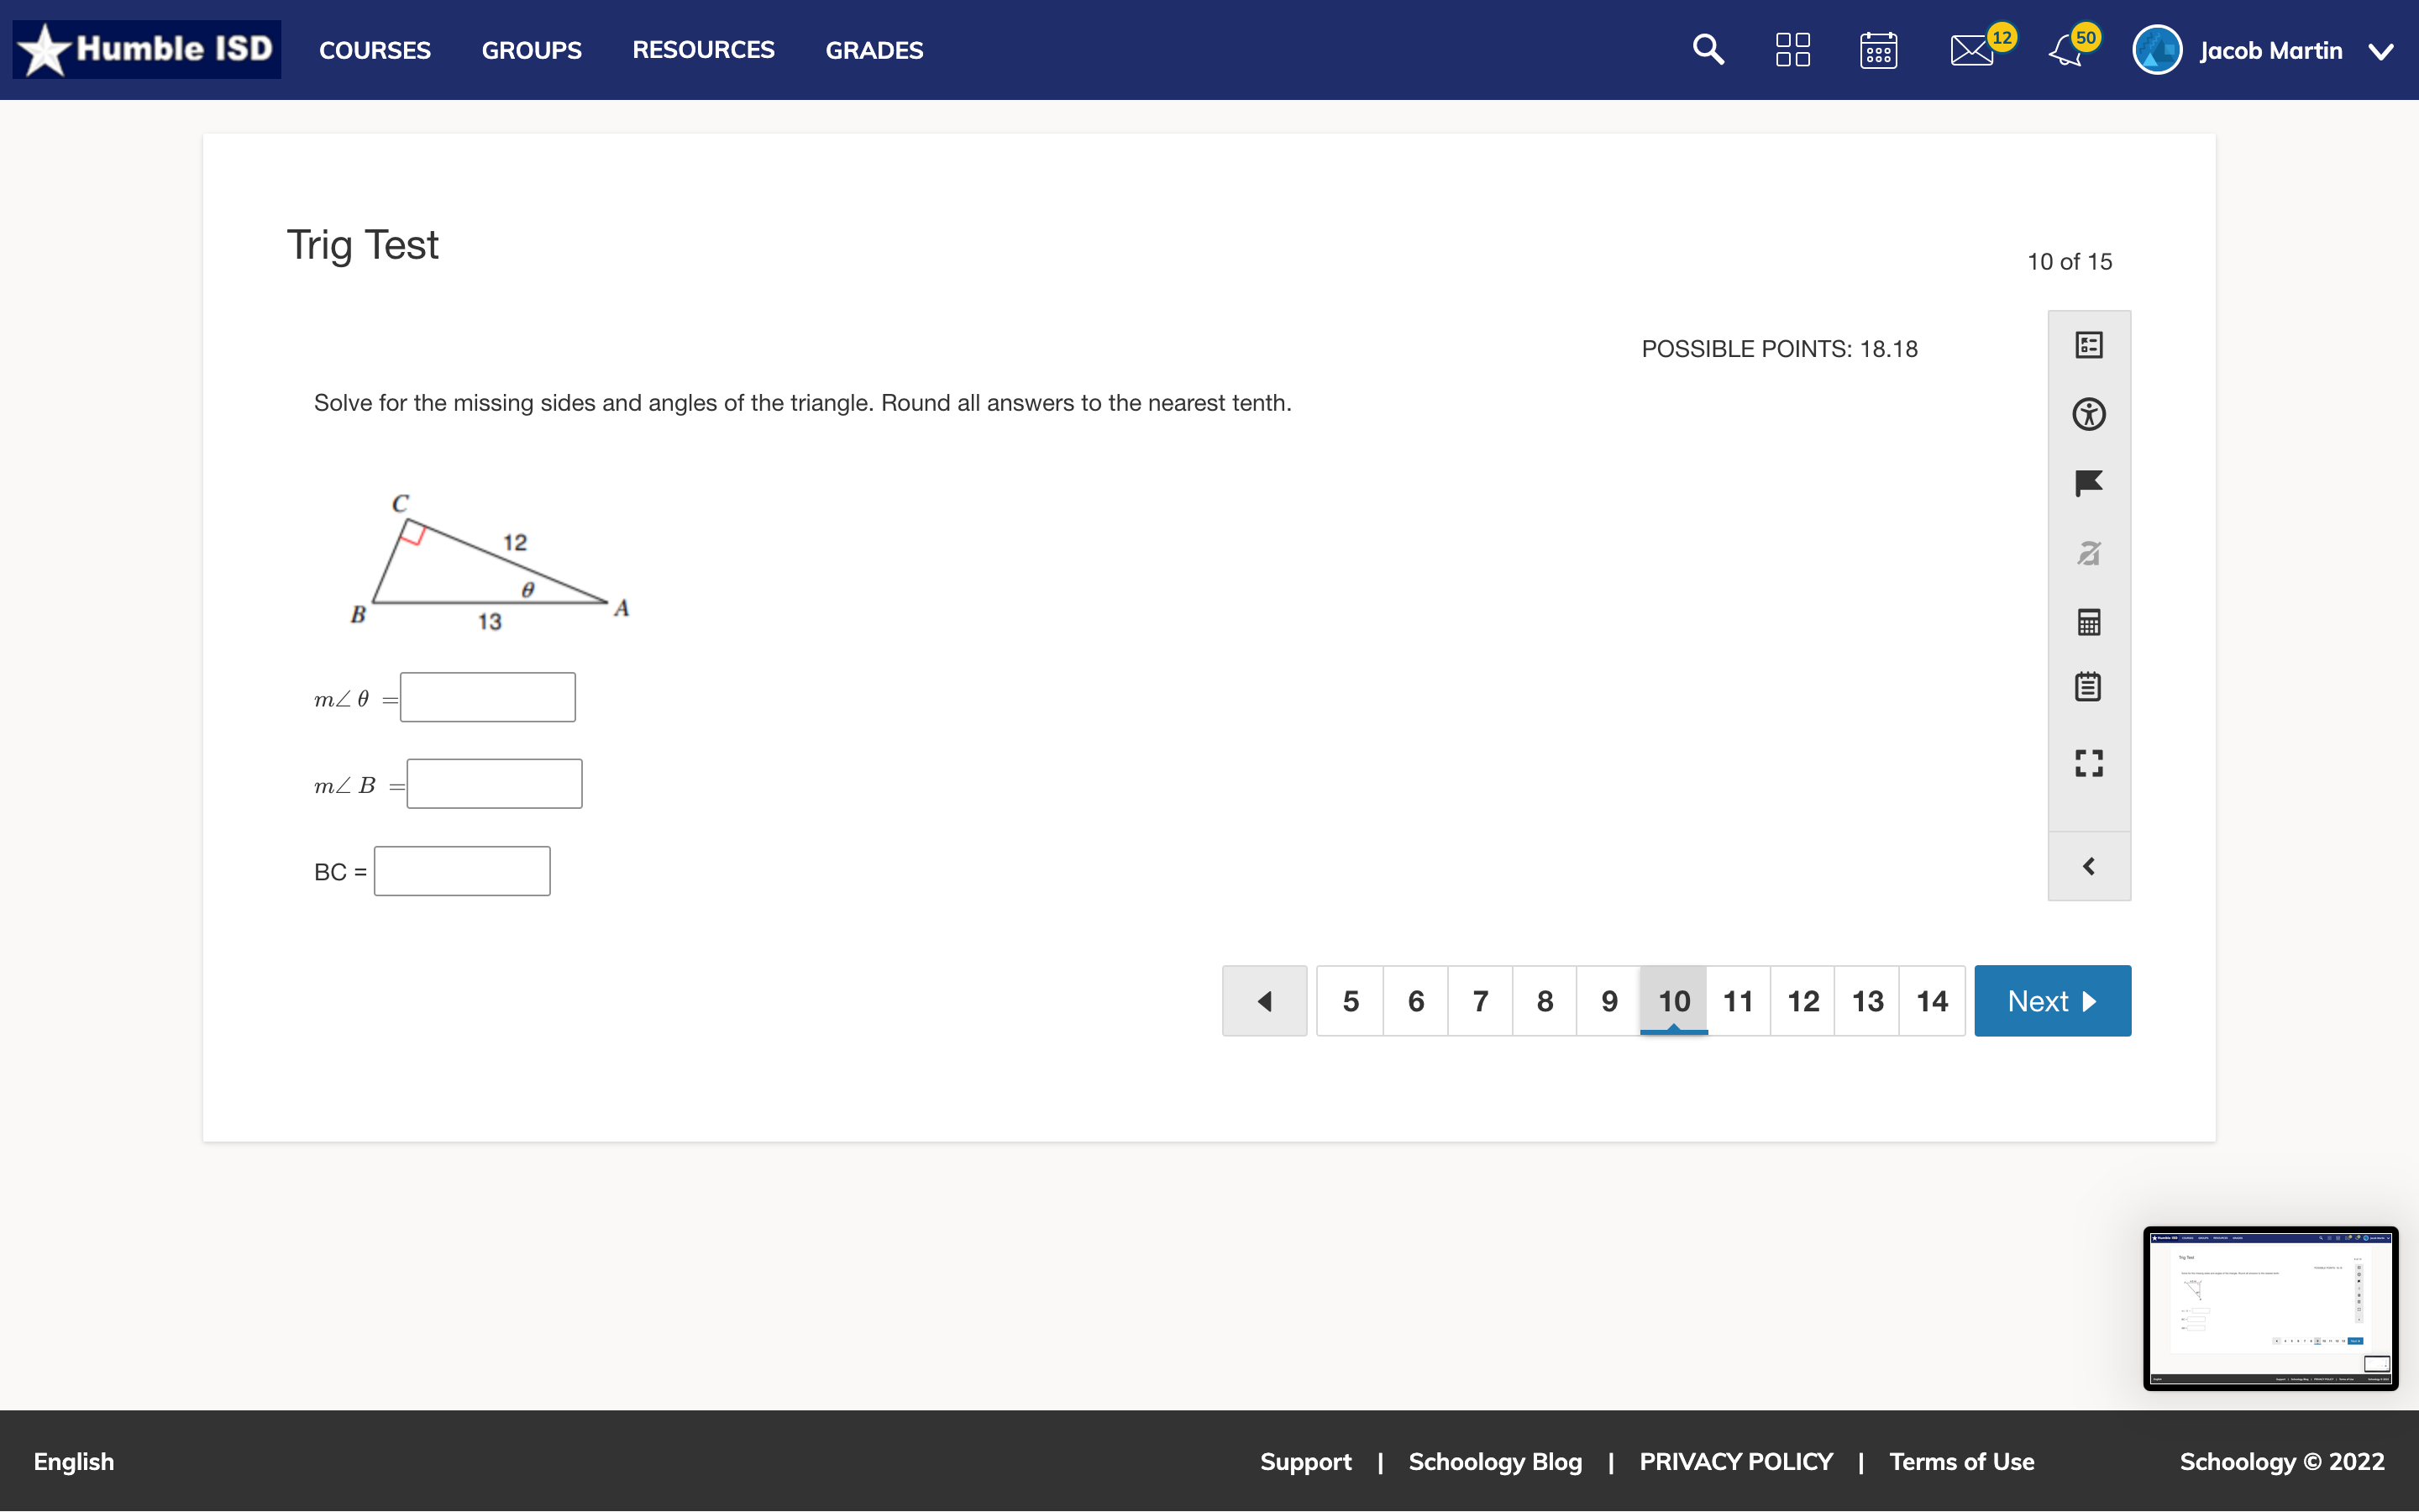Screen dimensions: 2419x1512
Task: Flag this question for review
Action: pyautogui.click(x=2089, y=484)
